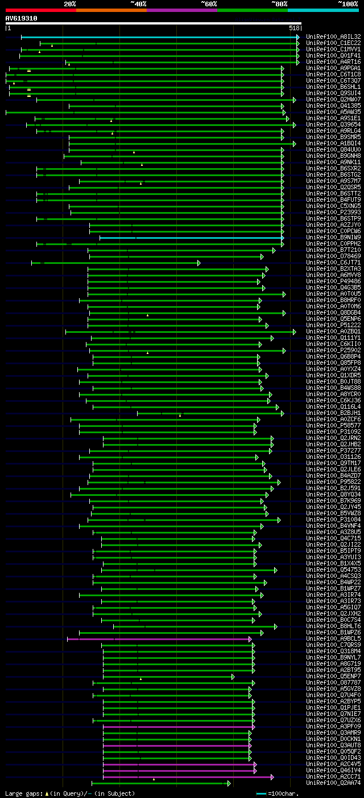The height and width of the screenshot is (798, 364).
Task: Select the UniRef100_A0T0U5 label
Action: point(333,294)
